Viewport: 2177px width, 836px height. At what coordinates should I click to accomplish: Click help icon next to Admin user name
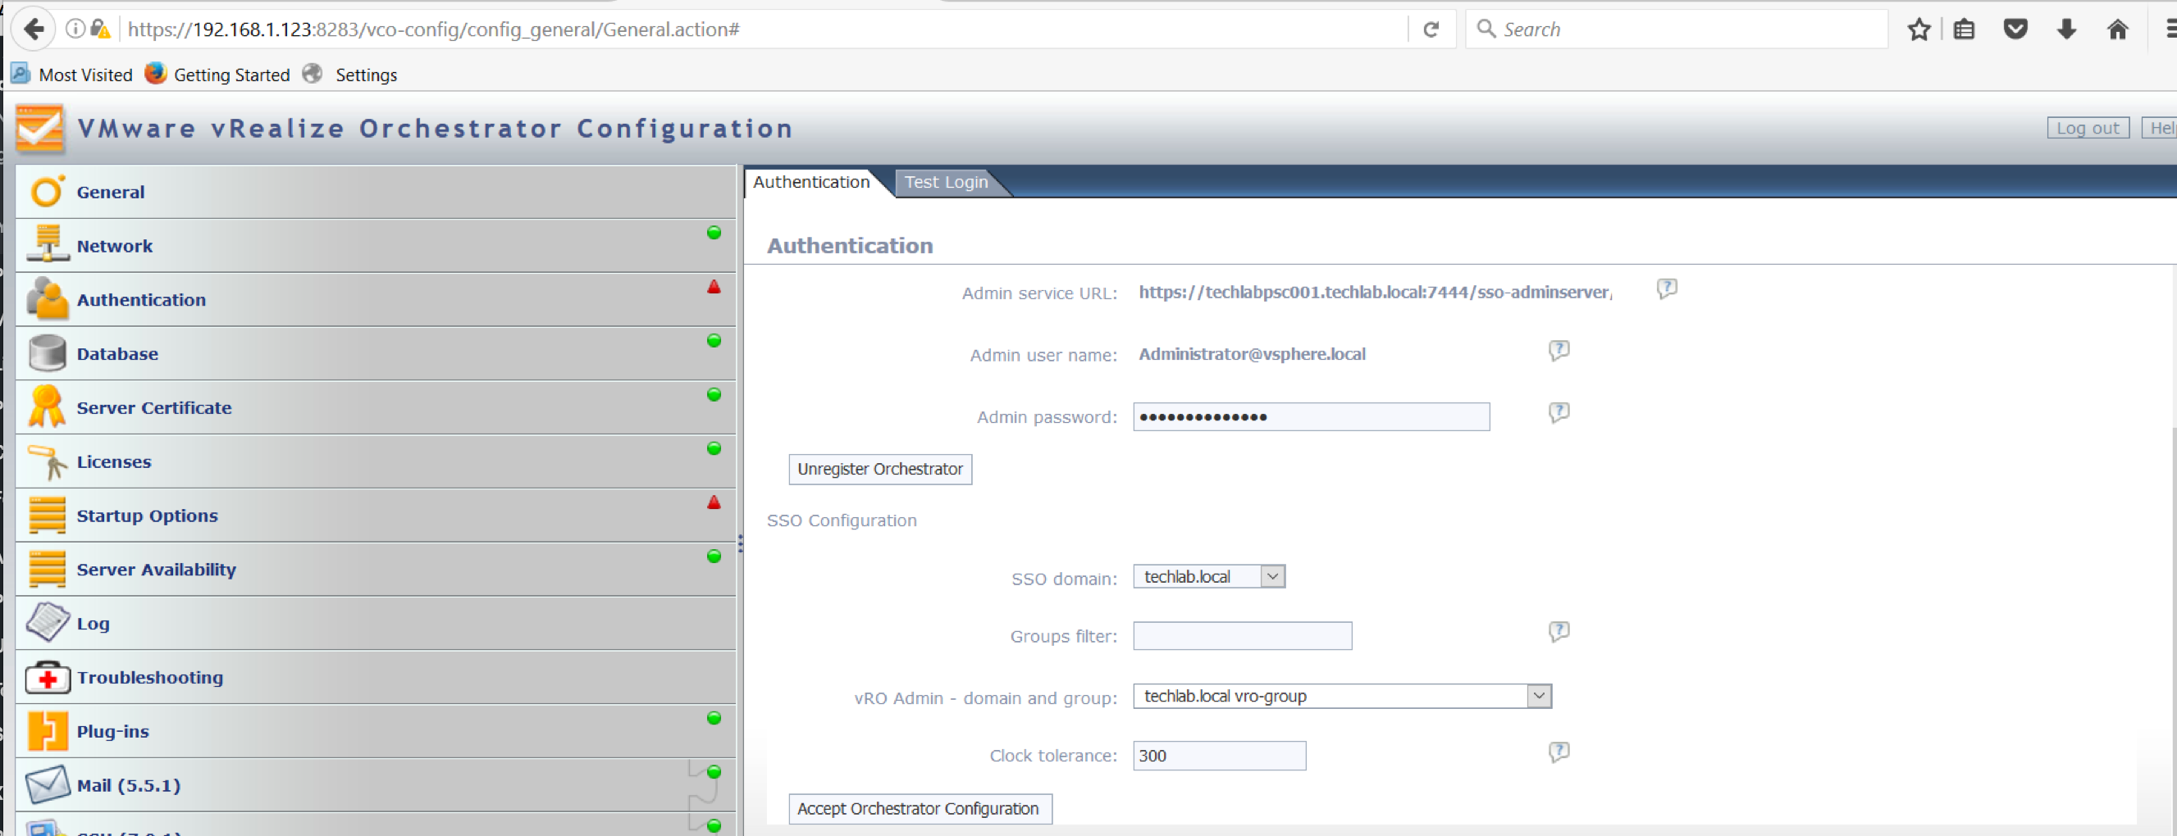[x=1559, y=351]
